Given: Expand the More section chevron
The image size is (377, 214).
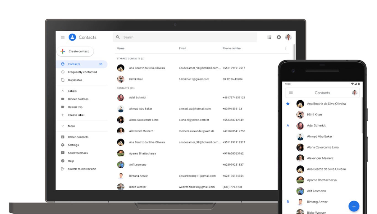Looking at the screenshot, I should coord(63,126).
